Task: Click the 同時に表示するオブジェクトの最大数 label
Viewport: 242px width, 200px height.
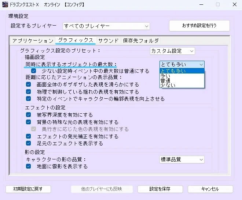Action: pos(71,64)
